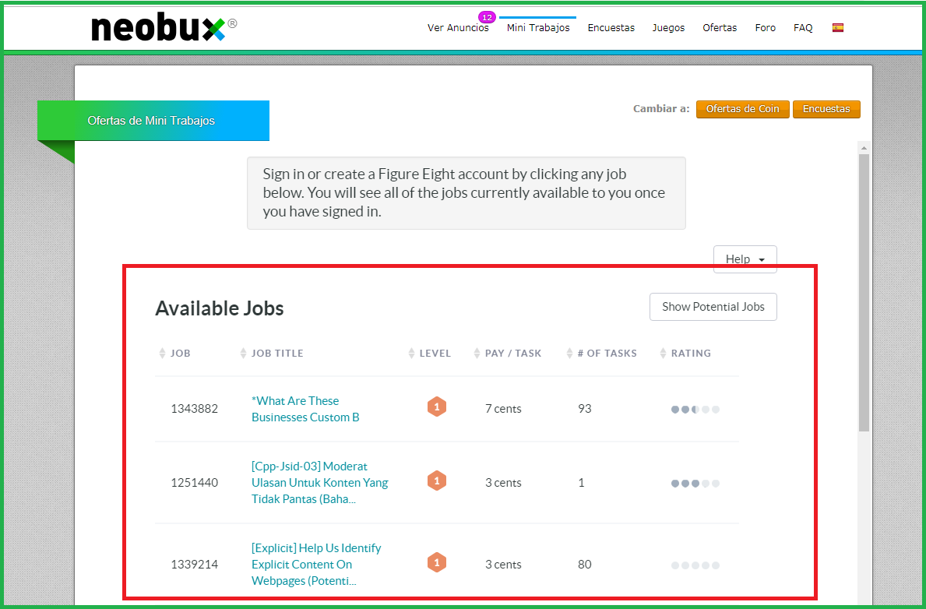Open Juegos menu item

click(668, 28)
